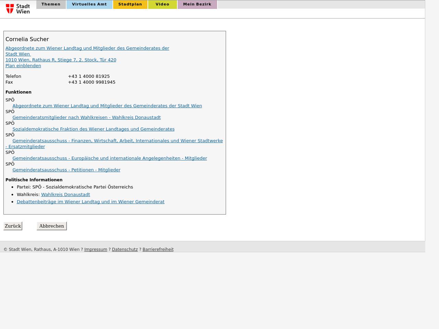The height and width of the screenshot is (329, 439).
Task: Open address link 1010 Wien, Rathaus R
Action: [x=61, y=60]
